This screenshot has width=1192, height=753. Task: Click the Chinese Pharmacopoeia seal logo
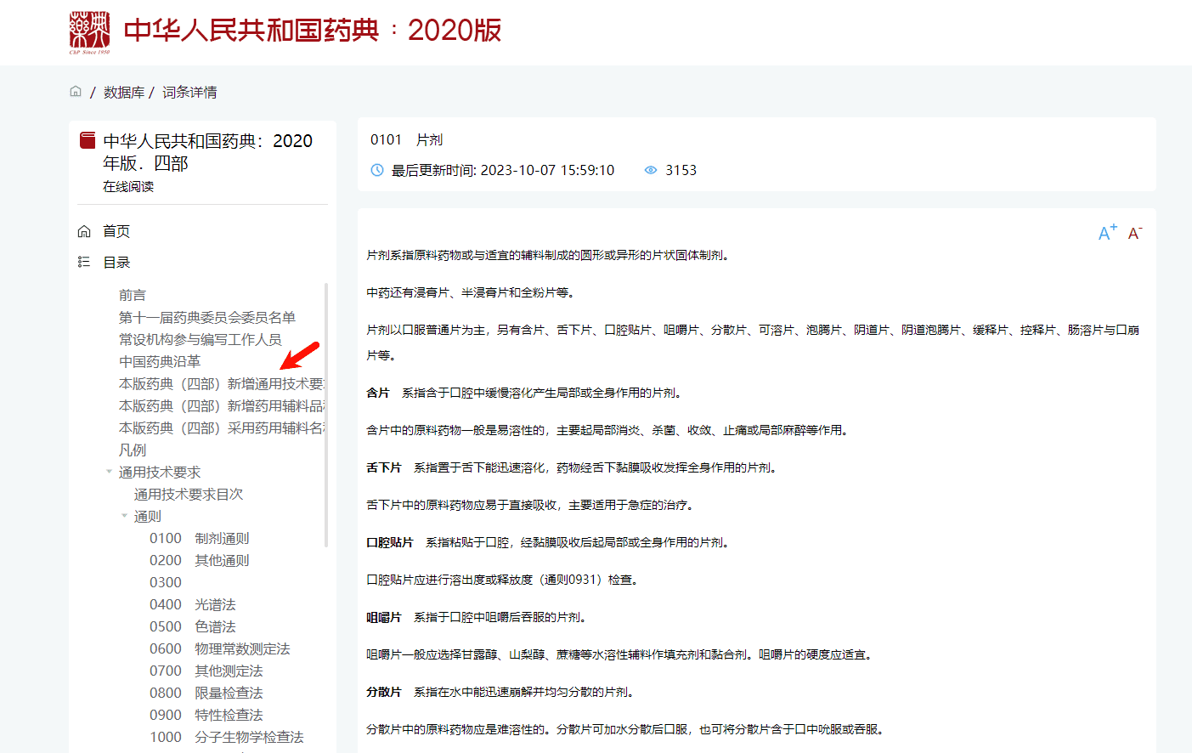(x=89, y=32)
